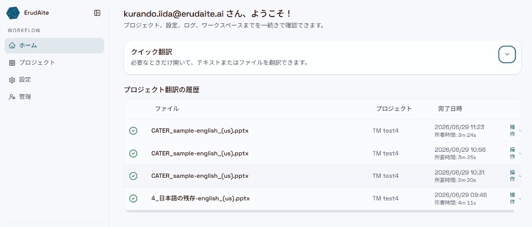Click the gear icon beside 設定
Image resolution: width=532 pixels, height=227 pixels.
click(12, 80)
